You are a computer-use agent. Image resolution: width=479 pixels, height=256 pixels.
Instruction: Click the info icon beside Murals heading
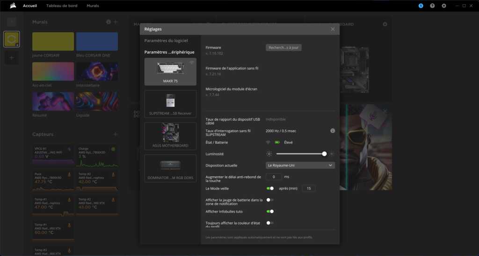[x=109, y=22]
